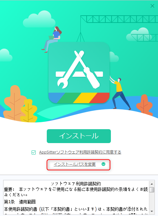Viewport: 158px width, 216px height.
Task: Click the 第1条 適用範囲 heading in the license text
Action: click(x=20, y=202)
